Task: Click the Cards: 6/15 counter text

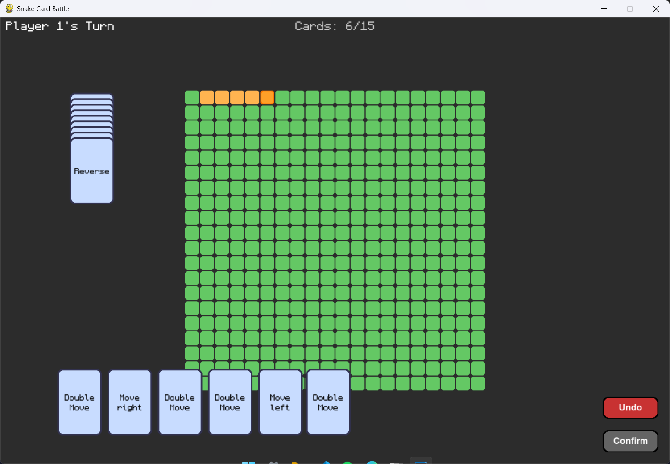Action: pos(335,26)
